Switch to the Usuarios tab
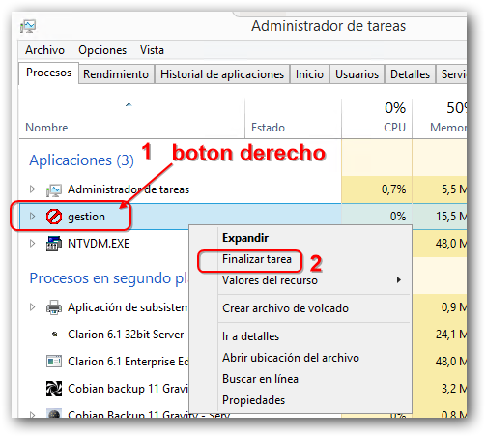The width and height of the screenshot is (486, 437). [x=357, y=74]
